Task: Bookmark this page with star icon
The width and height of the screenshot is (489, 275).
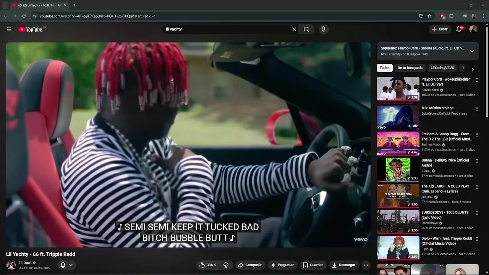Action: [x=429, y=16]
